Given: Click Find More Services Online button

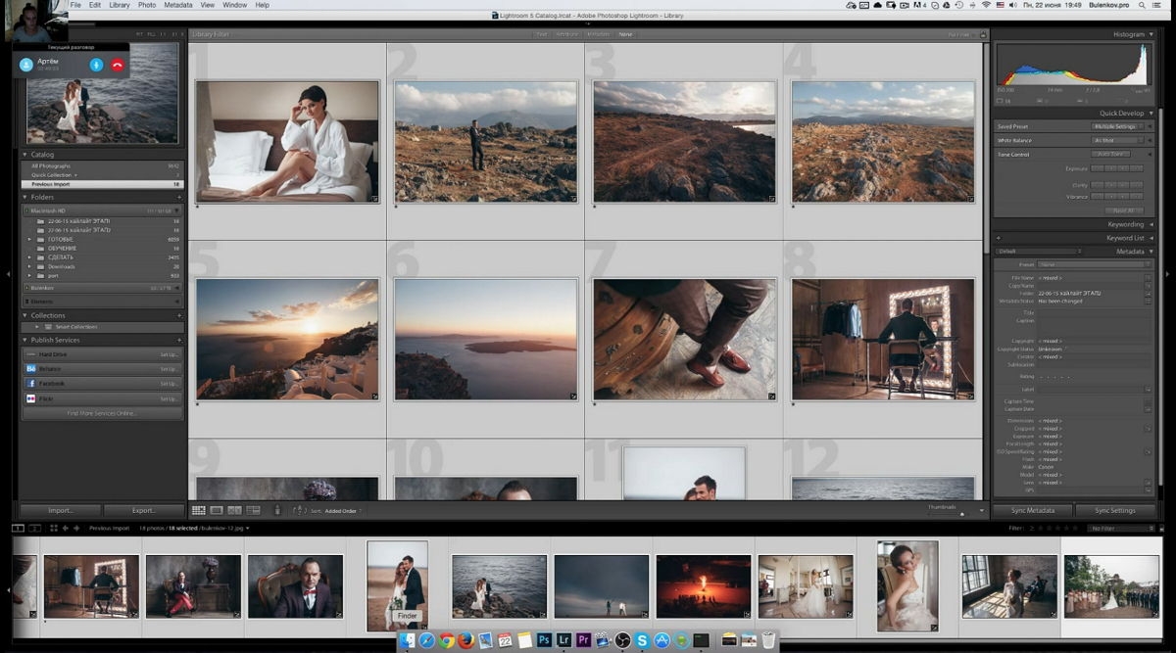Looking at the screenshot, I should pyautogui.click(x=102, y=413).
